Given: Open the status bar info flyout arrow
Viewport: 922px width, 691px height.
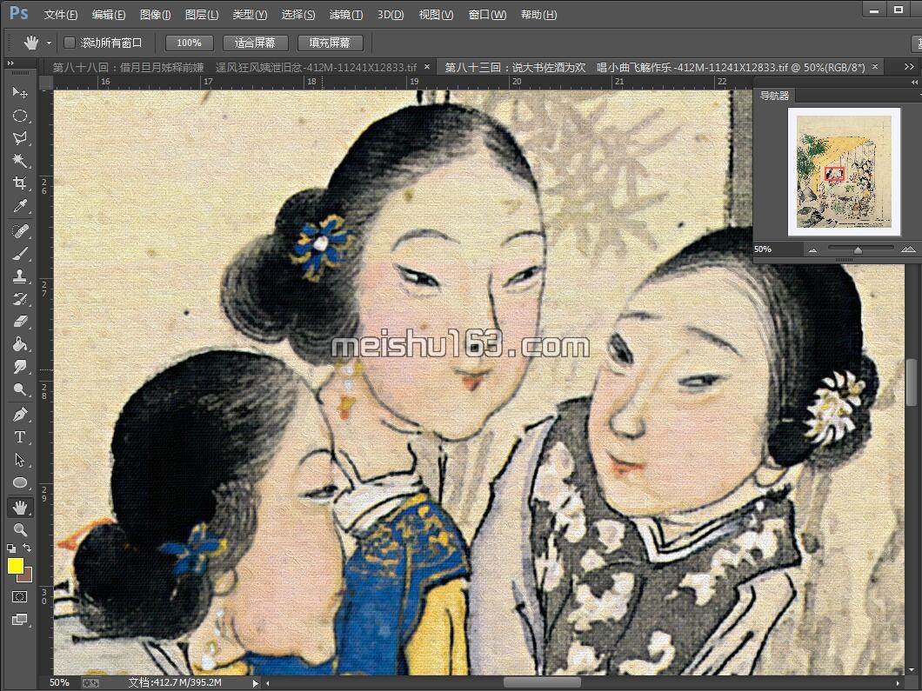Looking at the screenshot, I should [256, 683].
